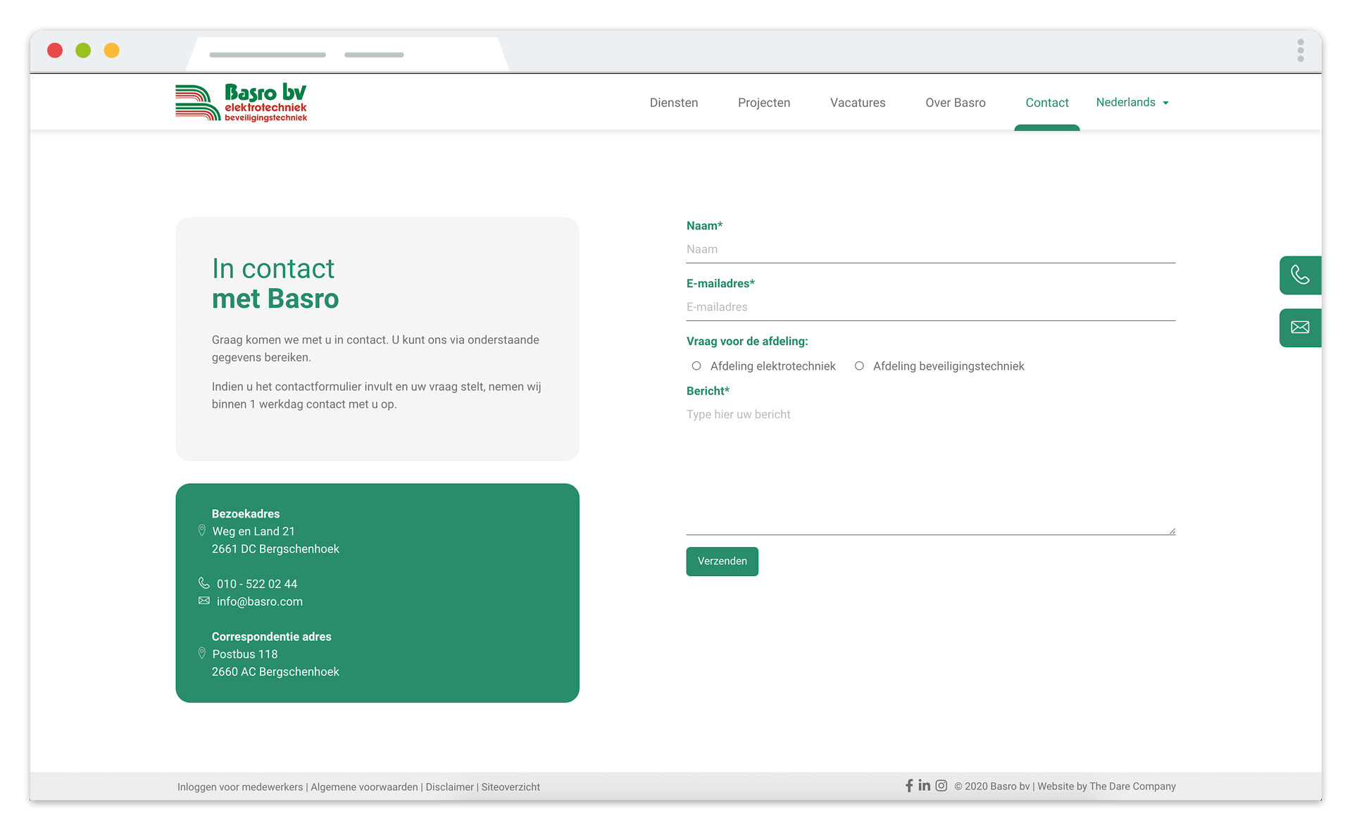The width and height of the screenshot is (1352, 831).
Task: Click the Postbus 118 text
Action: coord(245,654)
